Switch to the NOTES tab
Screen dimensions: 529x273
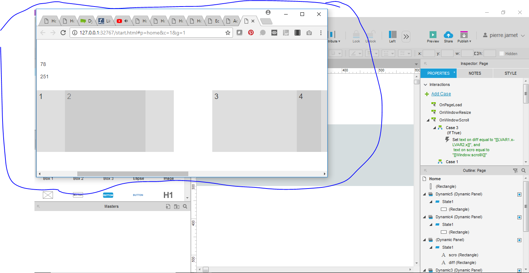[x=475, y=73]
